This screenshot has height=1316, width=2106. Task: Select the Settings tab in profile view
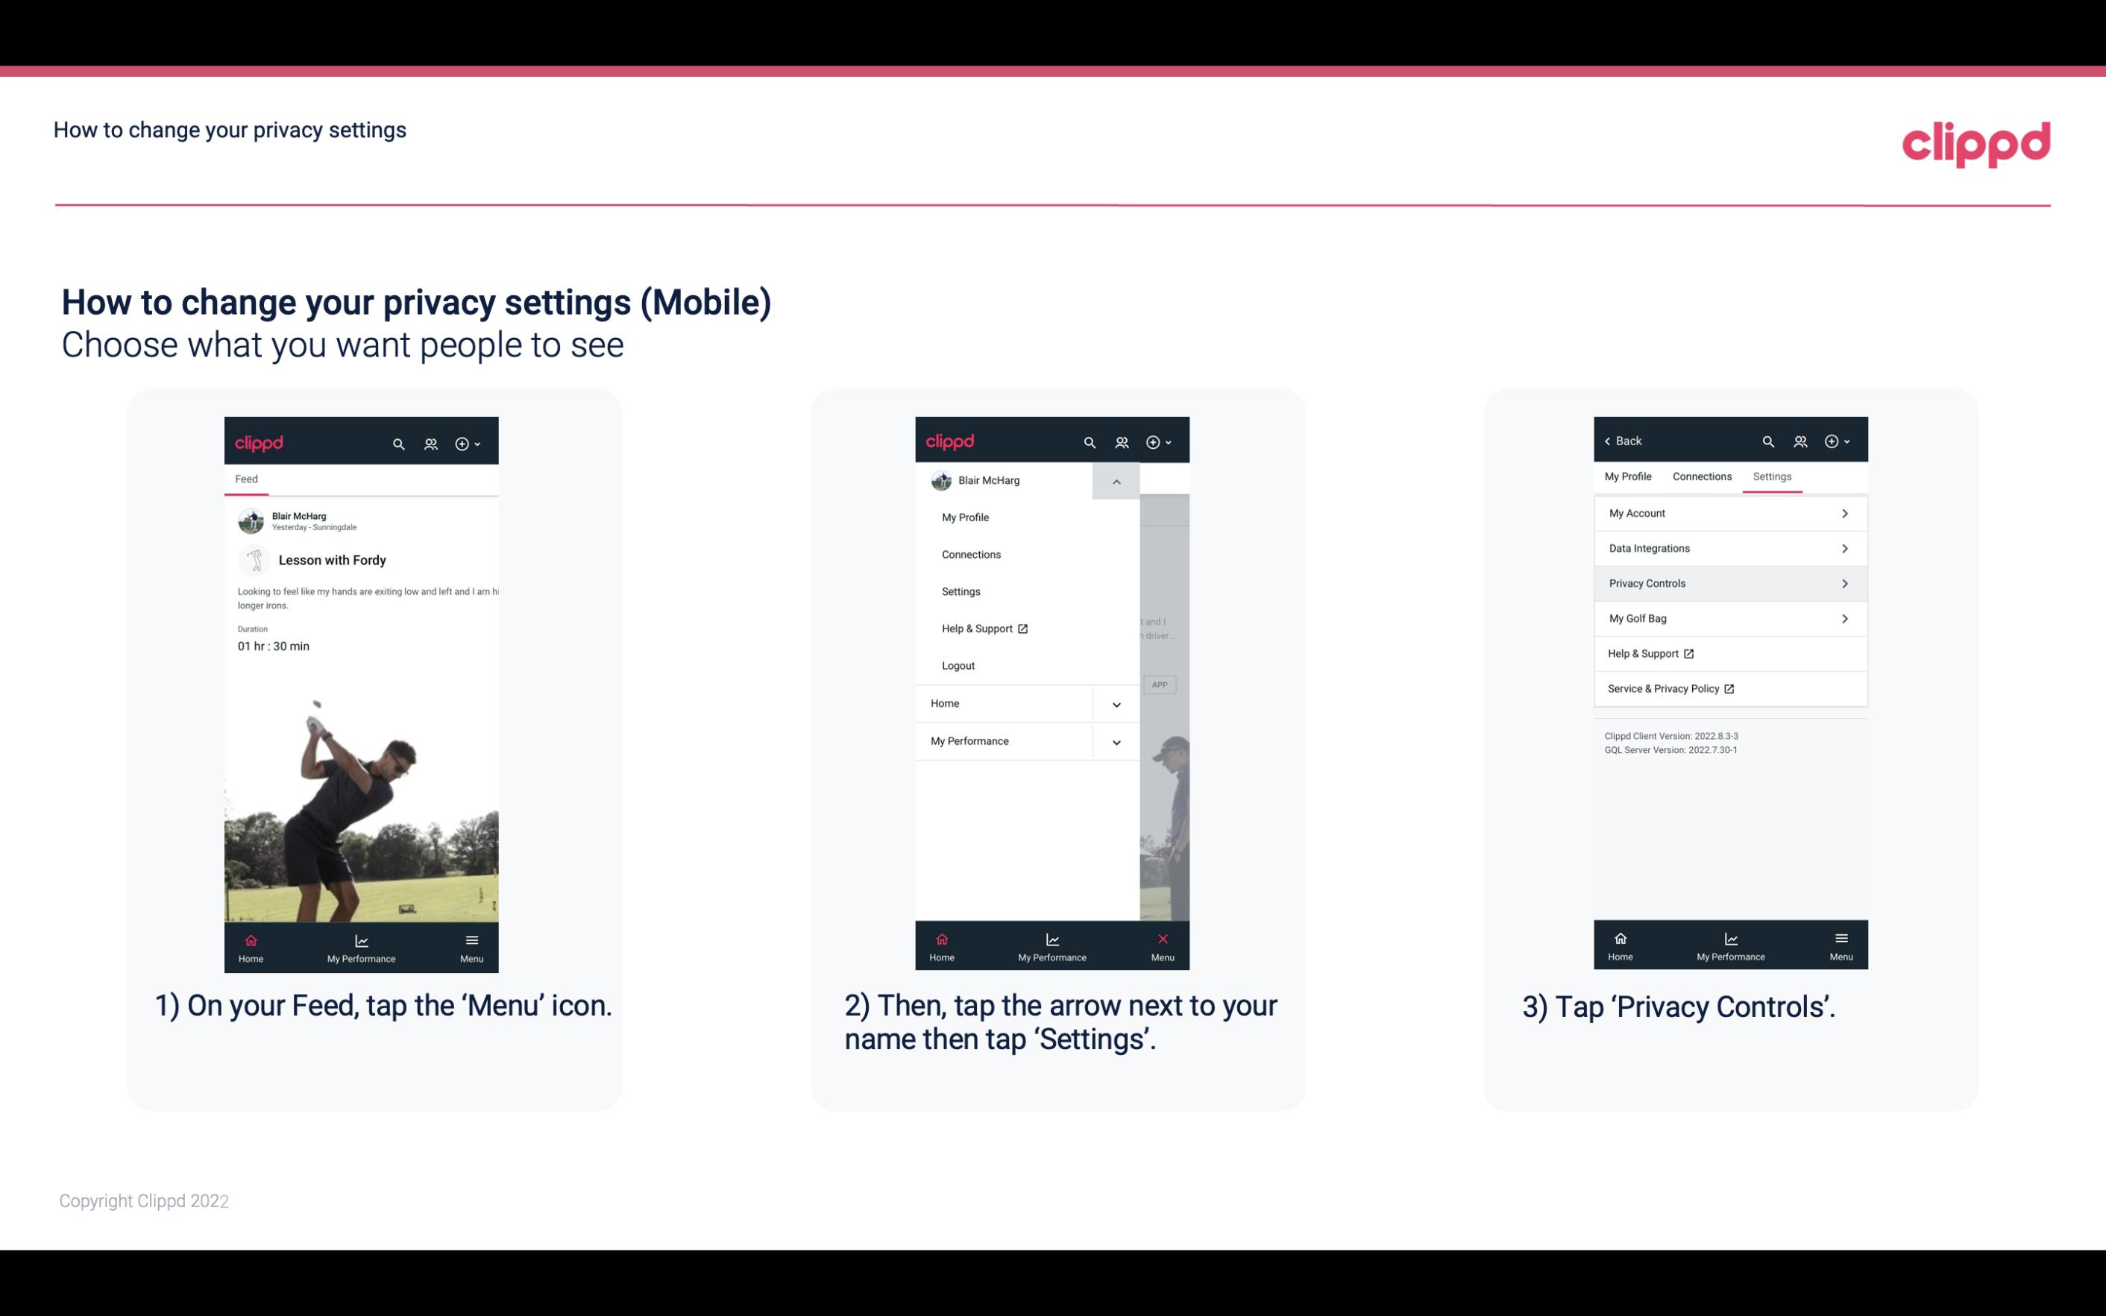(x=1771, y=476)
